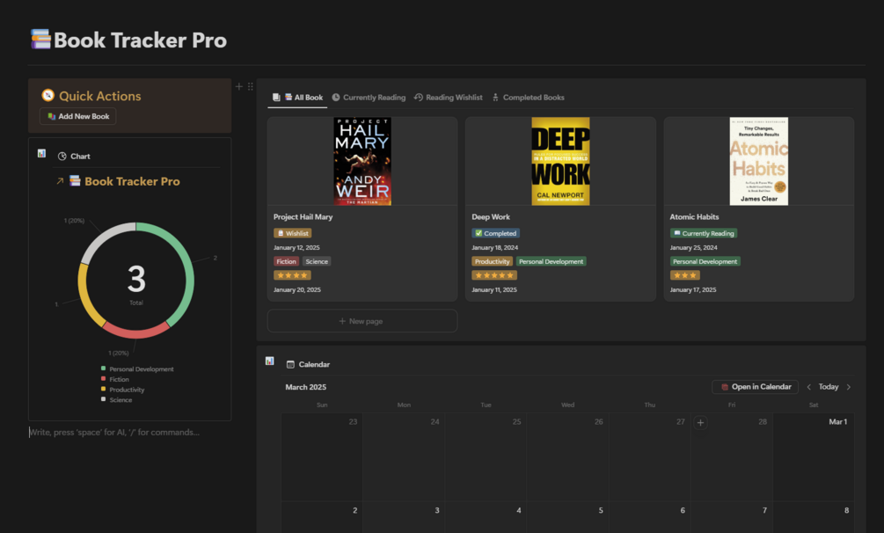Click the Wishlist status tag
This screenshot has width=884, height=533.
click(x=293, y=233)
